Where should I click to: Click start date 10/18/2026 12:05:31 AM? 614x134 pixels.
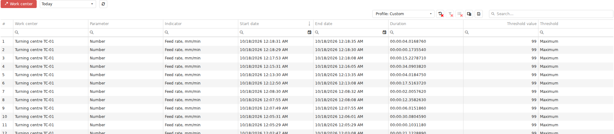264,117
